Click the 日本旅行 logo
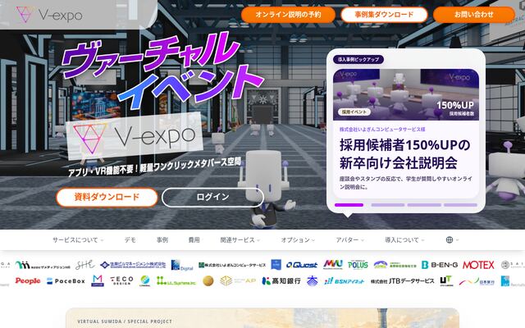The image size is (525, 328). click(477, 281)
